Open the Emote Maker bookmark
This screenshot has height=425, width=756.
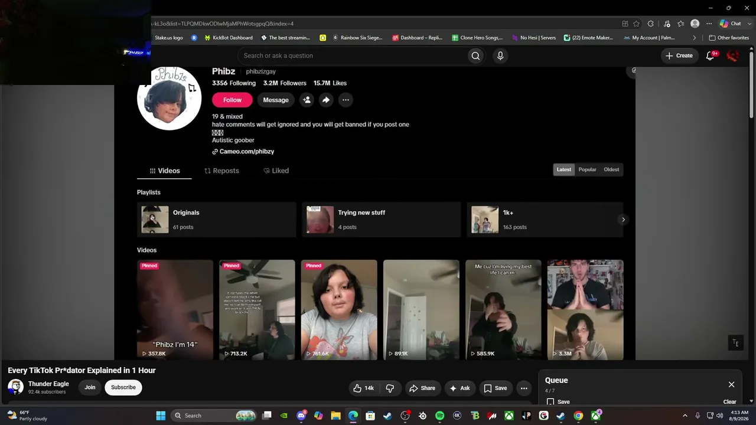(588, 38)
